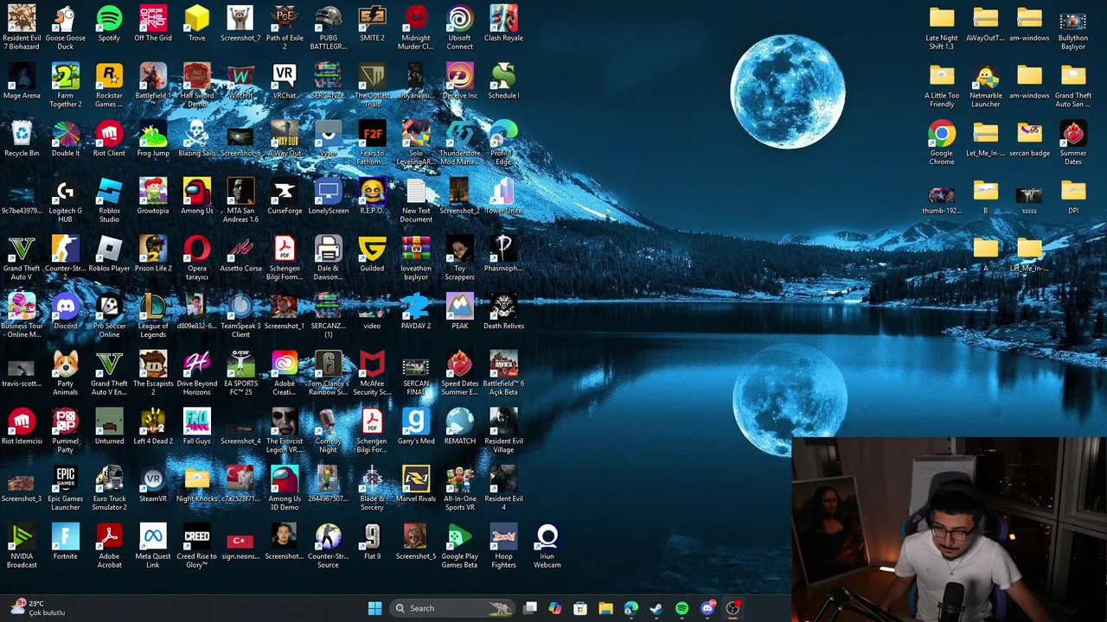The width and height of the screenshot is (1107, 622).
Task: Open the Spotify desktop shortcut
Action: click(x=109, y=24)
